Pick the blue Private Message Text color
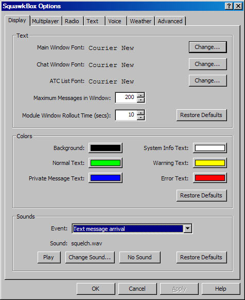The width and height of the screenshot is (245, 300). (x=106, y=178)
